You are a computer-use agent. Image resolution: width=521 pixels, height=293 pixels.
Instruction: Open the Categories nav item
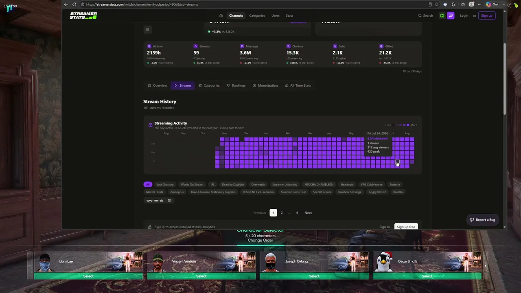point(257,15)
